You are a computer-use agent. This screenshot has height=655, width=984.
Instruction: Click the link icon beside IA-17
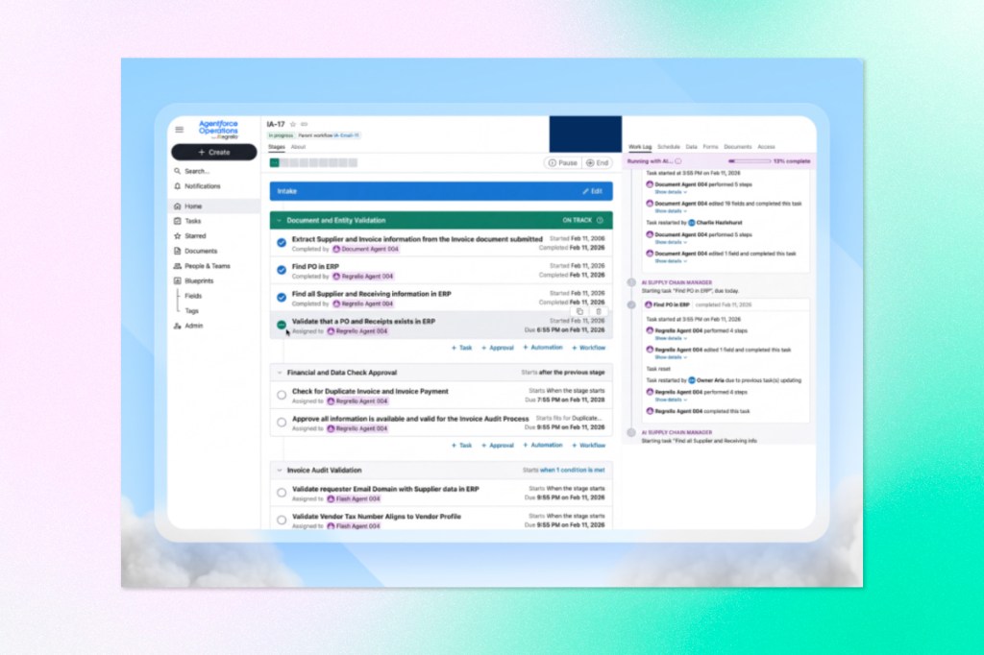[305, 124]
